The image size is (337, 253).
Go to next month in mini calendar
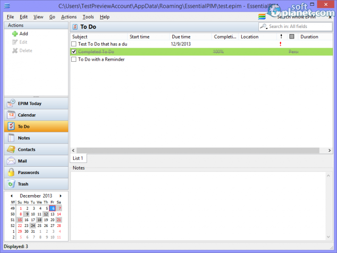[60, 196]
